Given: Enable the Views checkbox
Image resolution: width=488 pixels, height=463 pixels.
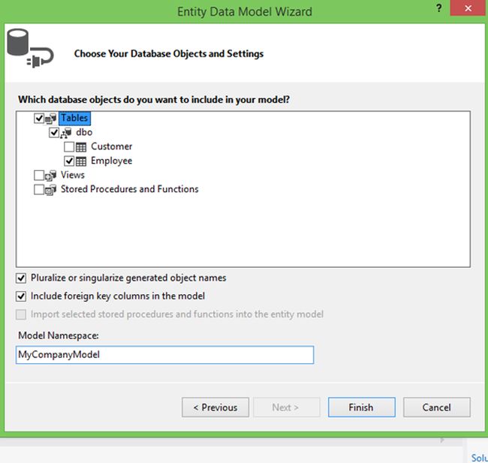Looking at the screenshot, I should click(x=39, y=176).
